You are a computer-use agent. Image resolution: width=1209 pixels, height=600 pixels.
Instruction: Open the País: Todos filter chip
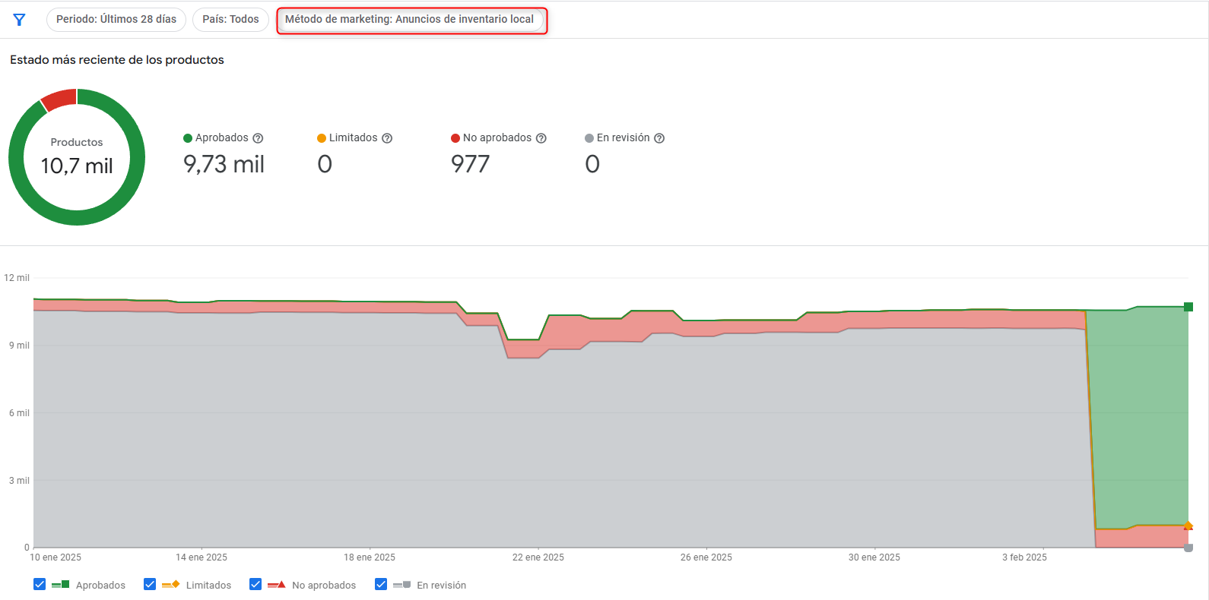coord(230,20)
